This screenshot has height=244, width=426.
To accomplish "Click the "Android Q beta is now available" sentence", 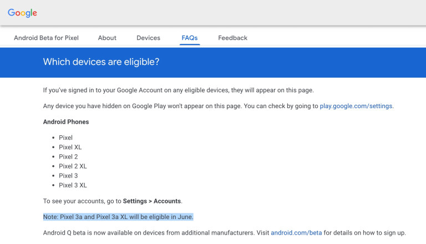I will 155,232.
